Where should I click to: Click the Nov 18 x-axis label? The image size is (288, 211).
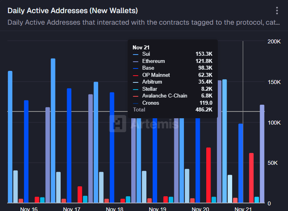[114, 209]
